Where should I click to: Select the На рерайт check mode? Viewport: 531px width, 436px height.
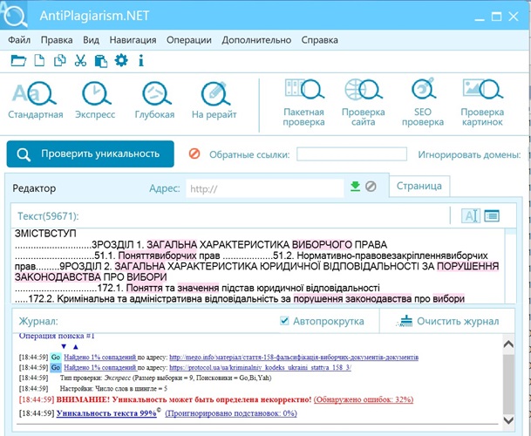click(x=214, y=101)
